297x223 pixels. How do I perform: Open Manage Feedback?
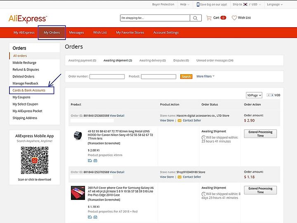tap(26, 83)
